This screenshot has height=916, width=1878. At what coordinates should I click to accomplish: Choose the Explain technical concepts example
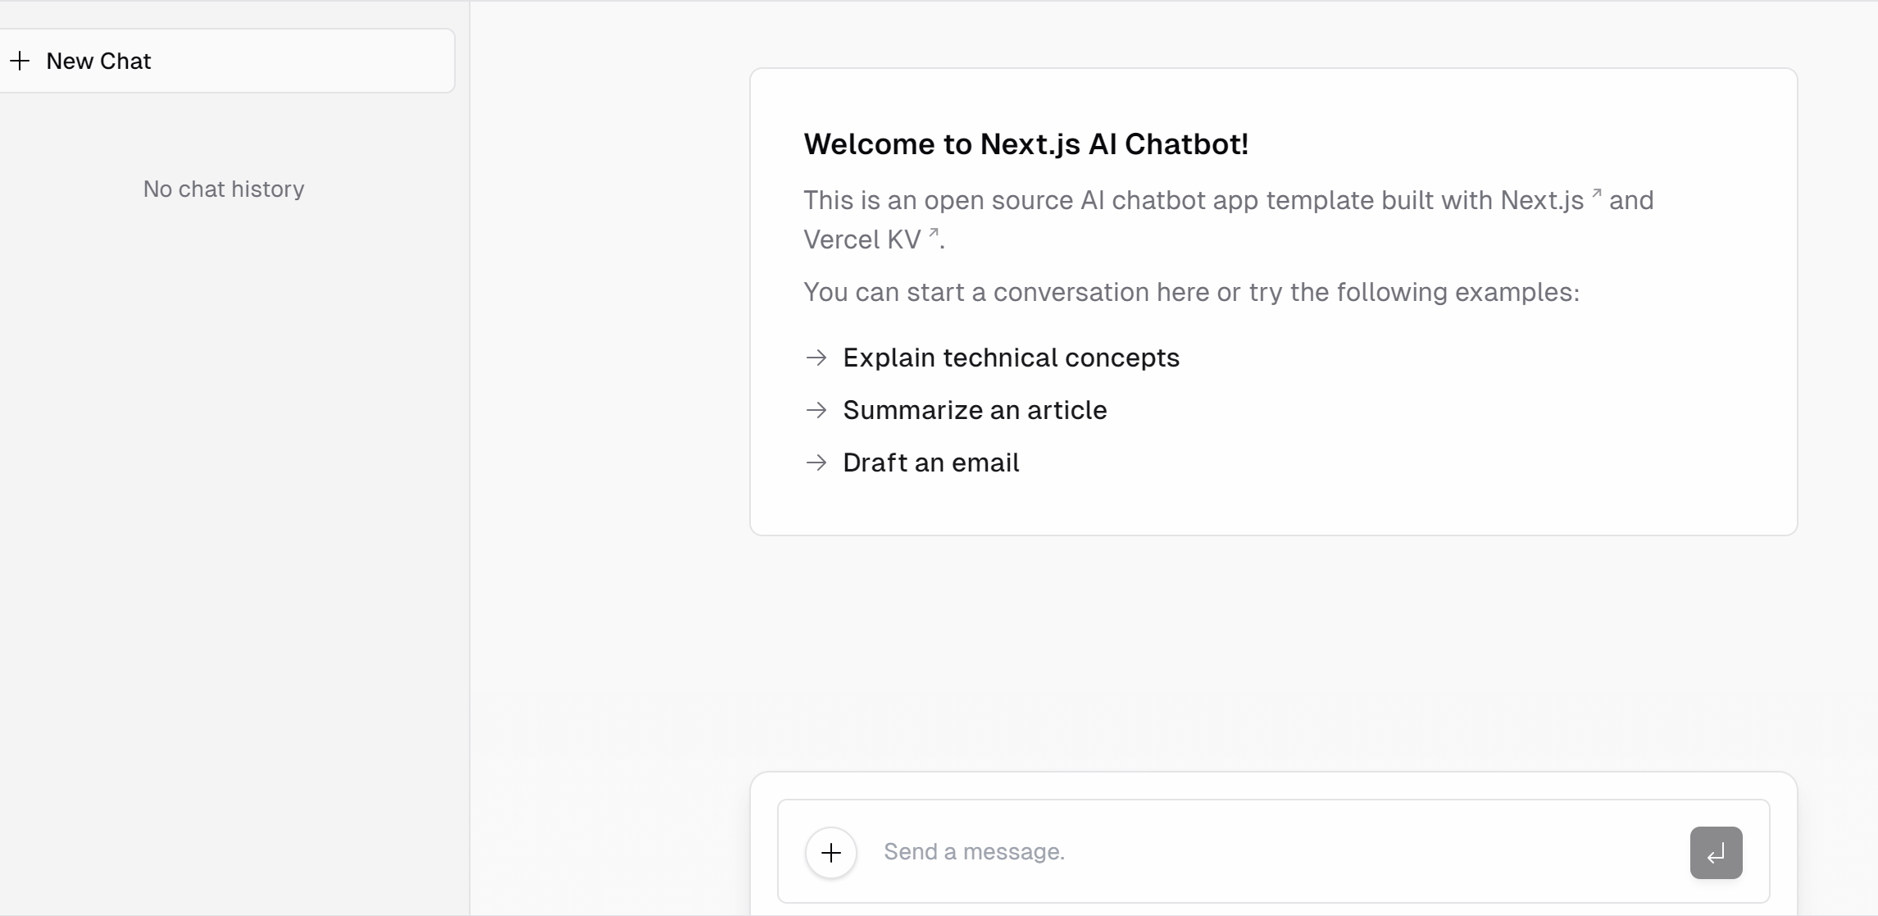click(992, 358)
